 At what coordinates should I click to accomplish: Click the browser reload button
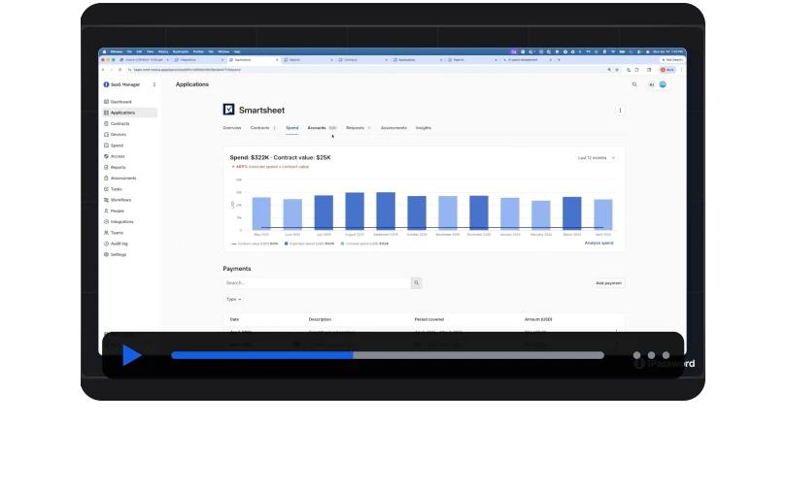(x=120, y=70)
